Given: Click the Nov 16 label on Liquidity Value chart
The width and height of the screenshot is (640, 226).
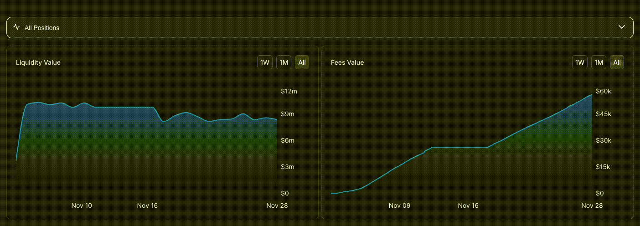Looking at the screenshot, I should coord(147,205).
